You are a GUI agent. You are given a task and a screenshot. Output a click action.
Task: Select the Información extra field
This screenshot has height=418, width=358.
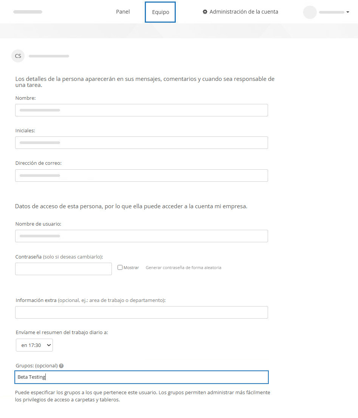(141, 312)
